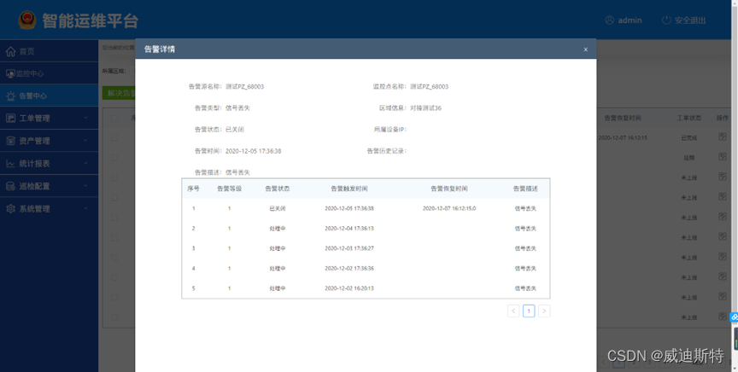This screenshot has width=738, height=372.
Task: Open the action icon in the 已完成 row
Action: [723, 137]
